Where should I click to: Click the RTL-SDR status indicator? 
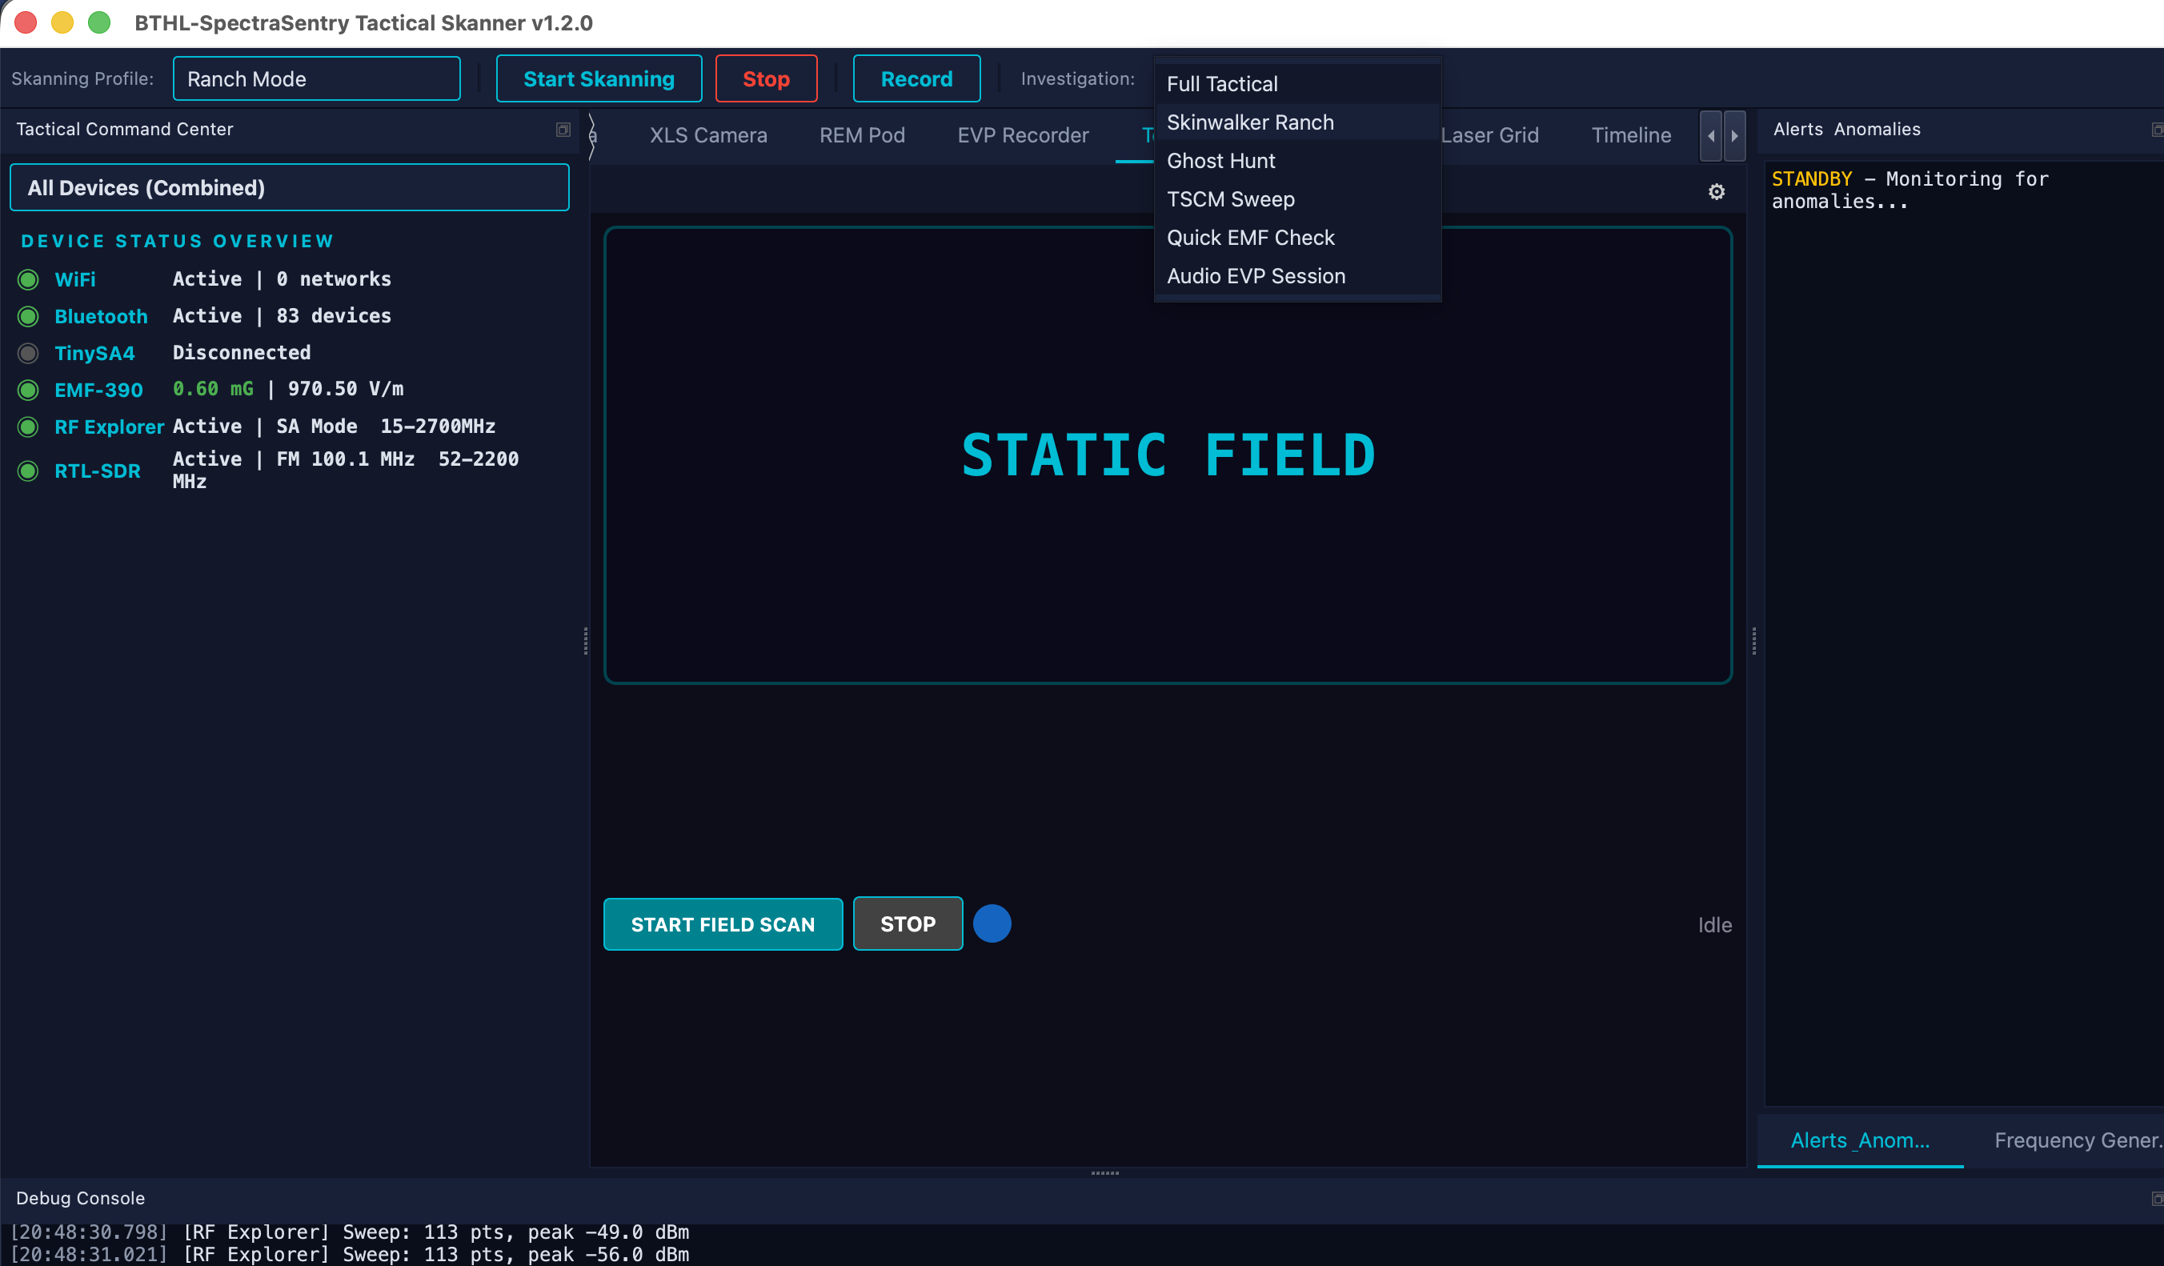(28, 471)
